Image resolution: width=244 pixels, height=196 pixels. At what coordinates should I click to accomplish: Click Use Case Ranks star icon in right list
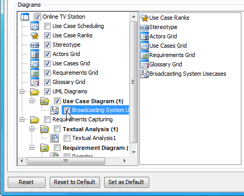click(x=145, y=18)
